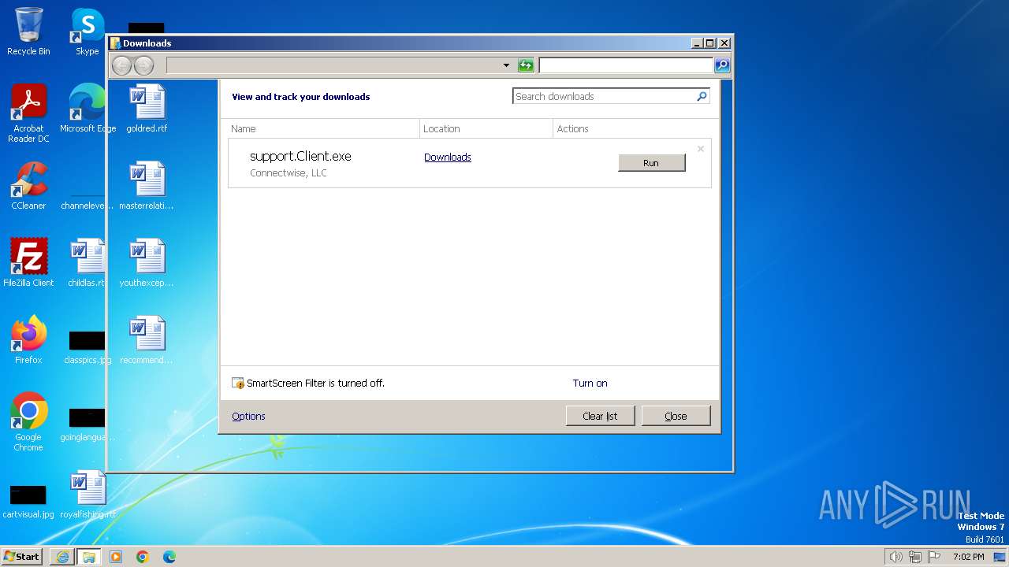Remove support.Client.exe entry with its X

700,149
